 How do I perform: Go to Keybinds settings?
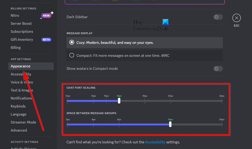coord(19,106)
